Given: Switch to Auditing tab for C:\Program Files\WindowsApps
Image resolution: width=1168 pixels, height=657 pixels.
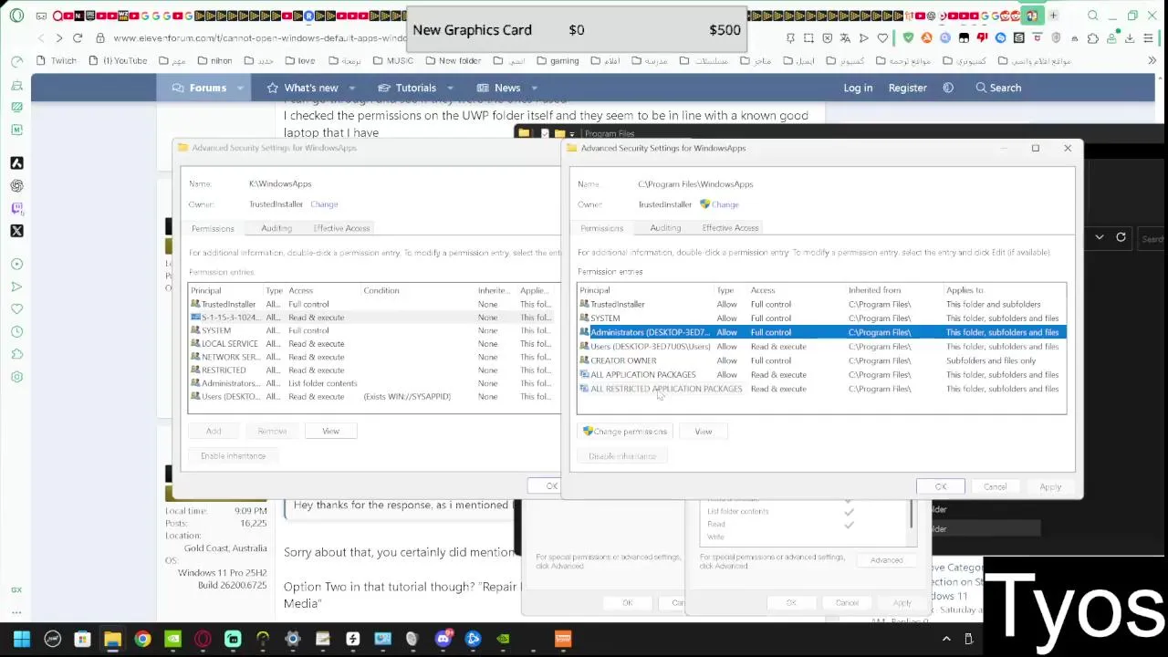Looking at the screenshot, I should pyautogui.click(x=665, y=228).
